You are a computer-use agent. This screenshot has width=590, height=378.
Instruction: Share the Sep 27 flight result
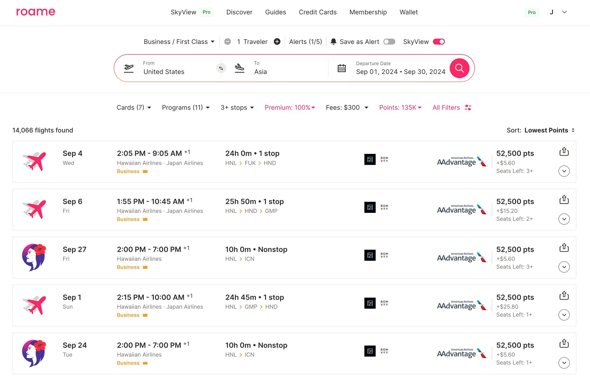point(564,247)
